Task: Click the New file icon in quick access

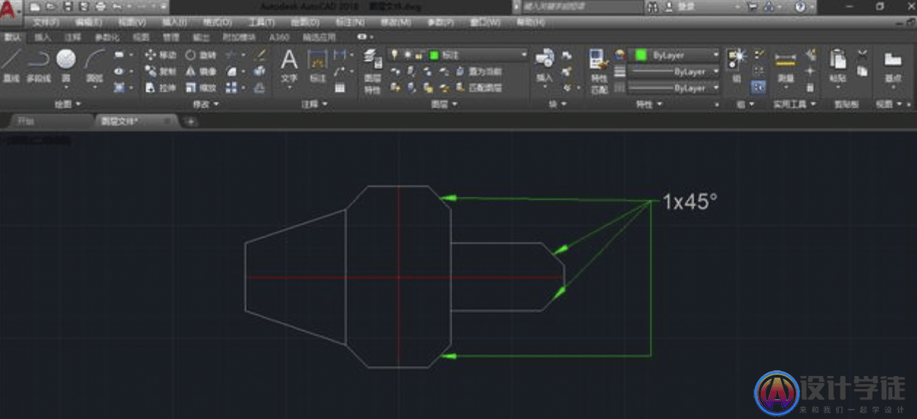Action: (34, 7)
